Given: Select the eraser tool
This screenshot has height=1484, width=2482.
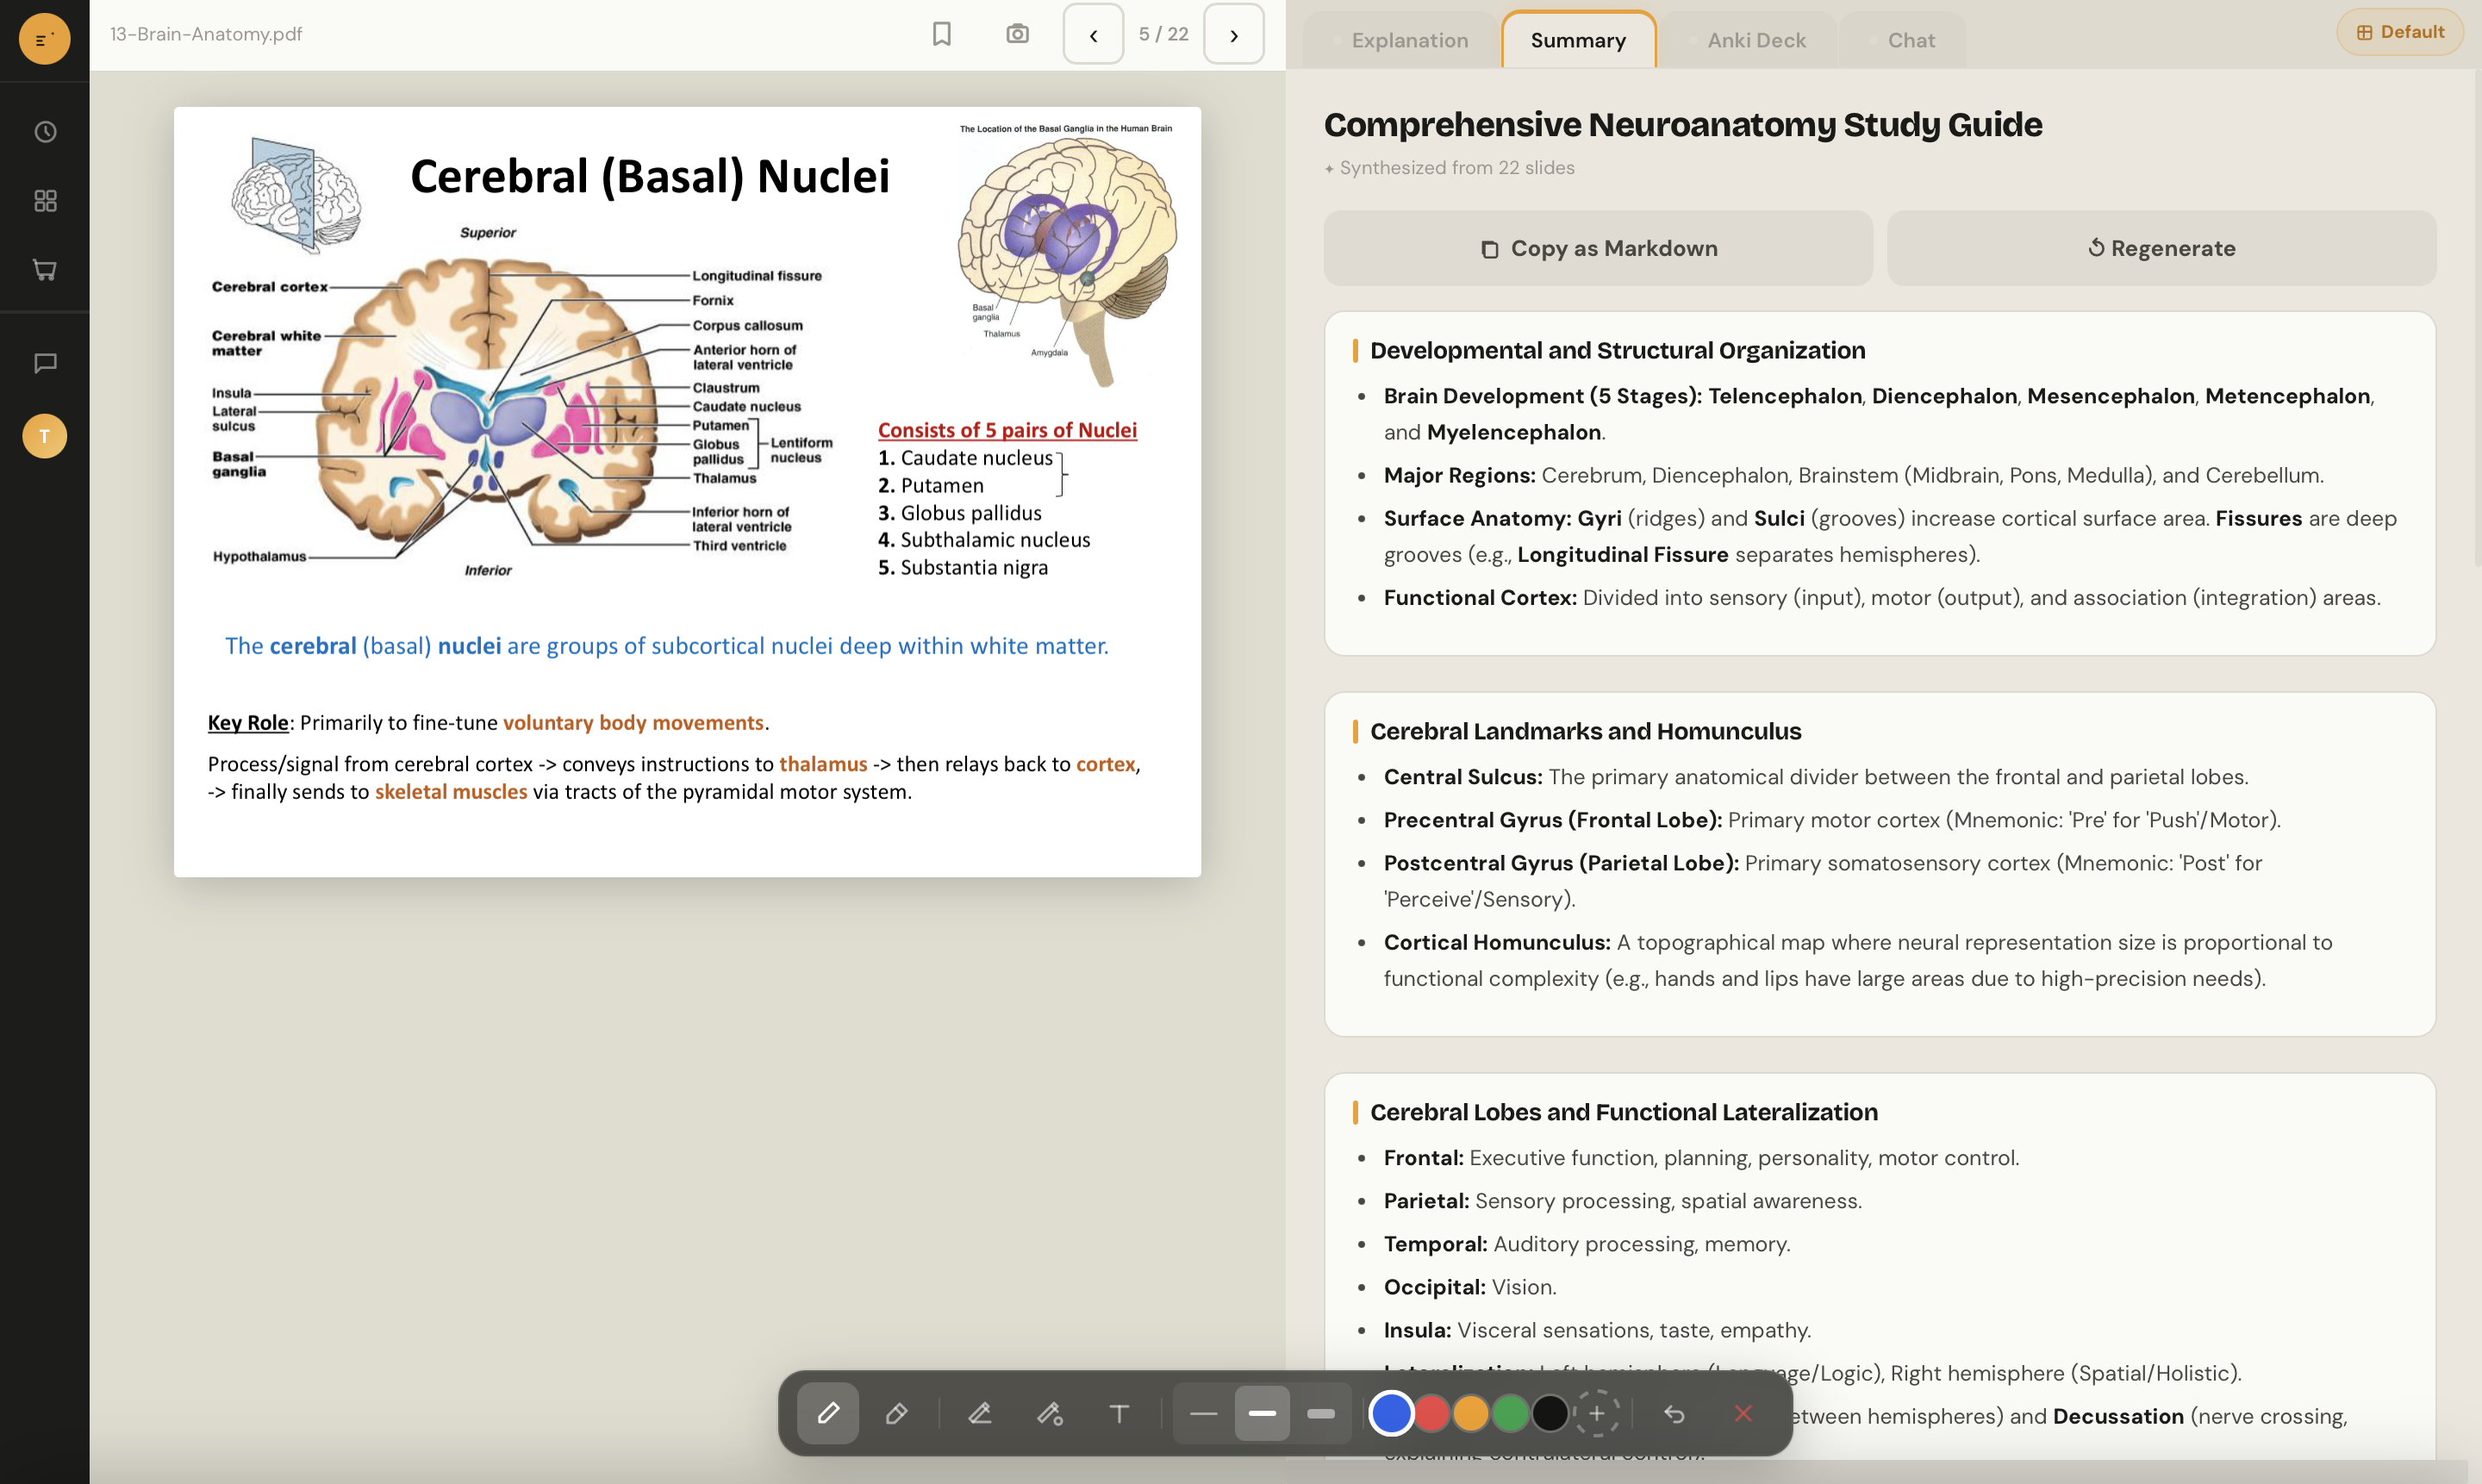Looking at the screenshot, I should coord(896,1413).
